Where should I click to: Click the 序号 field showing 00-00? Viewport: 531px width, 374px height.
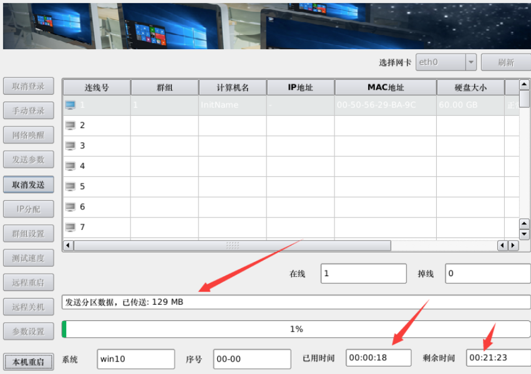coord(251,358)
